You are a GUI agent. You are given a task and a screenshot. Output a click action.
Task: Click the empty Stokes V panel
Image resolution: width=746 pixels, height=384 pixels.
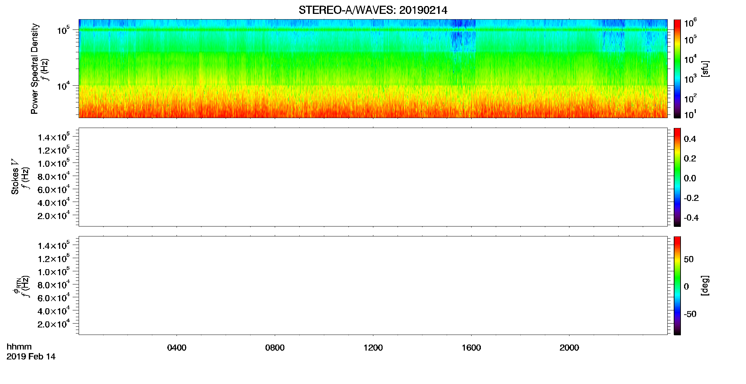coord(373,177)
